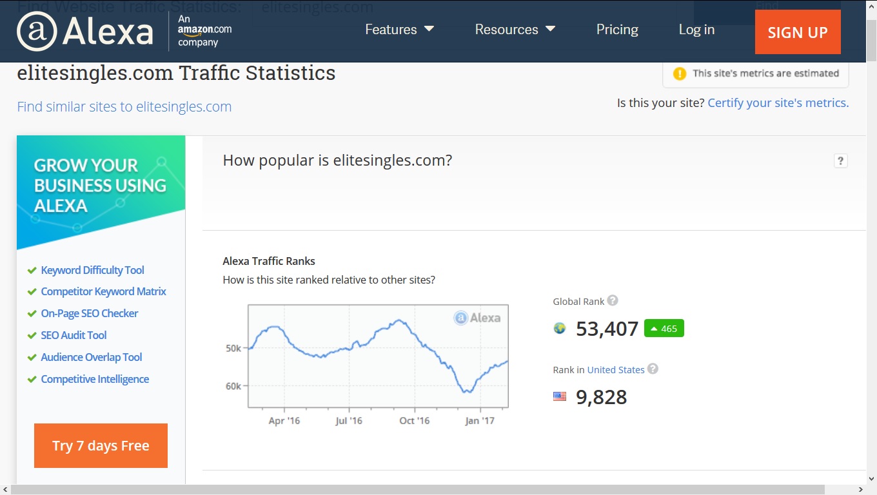Click the green rank change 465 badge
This screenshot has height=495, width=877.
coord(664,329)
